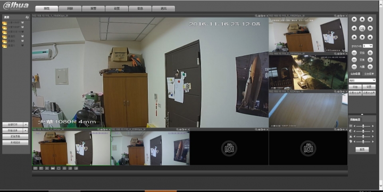
Task: Move camera diagonally up-right with PTZ arrow
Action: click(x=370, y=19)
